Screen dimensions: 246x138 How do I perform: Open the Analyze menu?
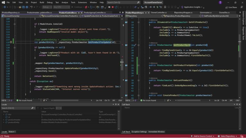click(x=65, y=2)
